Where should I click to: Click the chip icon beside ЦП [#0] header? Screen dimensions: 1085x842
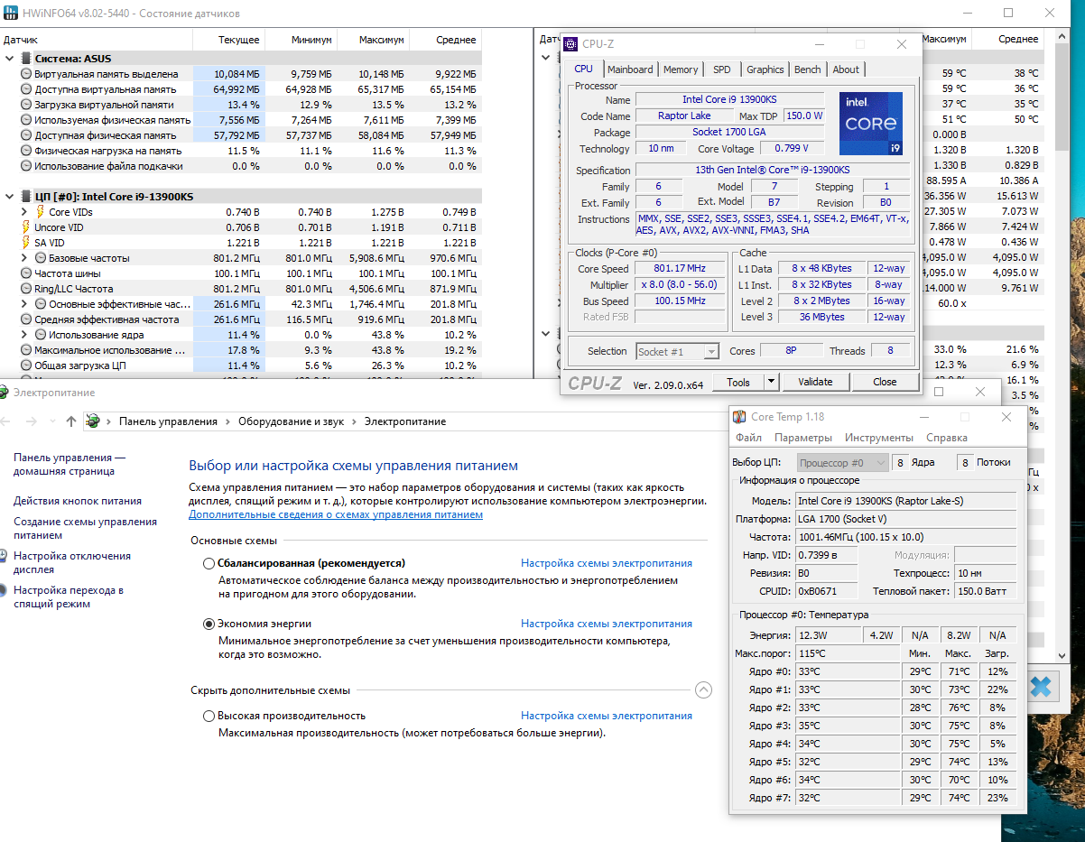(x=24, y=197)
